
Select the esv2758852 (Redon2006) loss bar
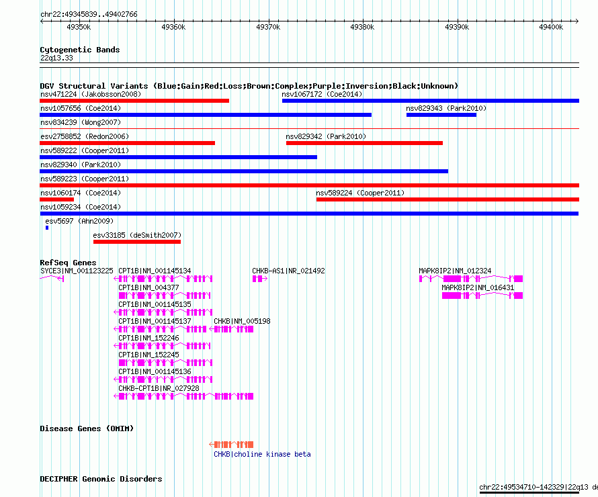[128, 143]
